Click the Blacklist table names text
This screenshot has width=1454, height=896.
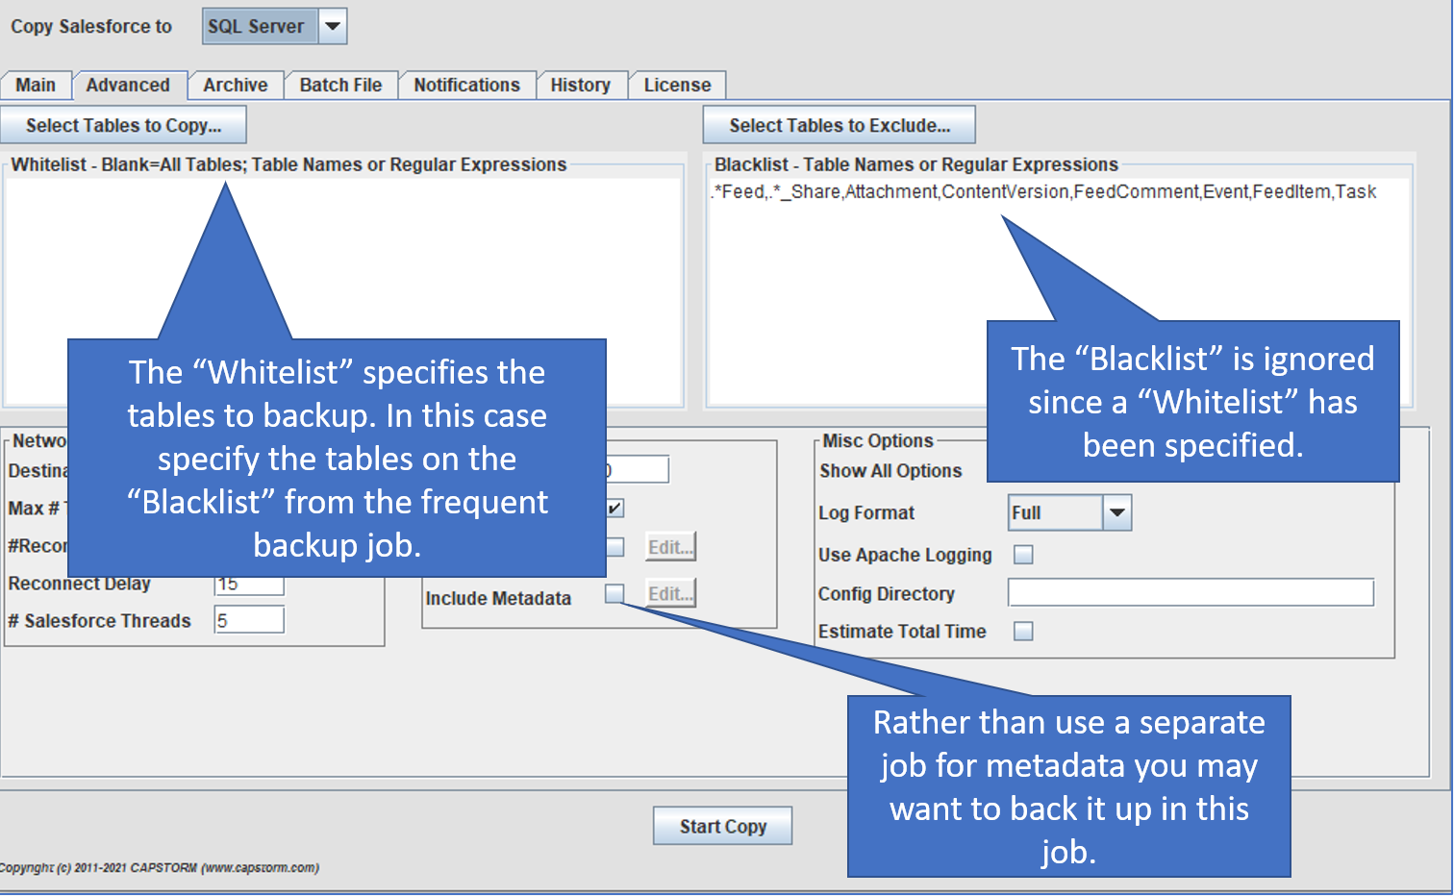(x=1043, y=191)
